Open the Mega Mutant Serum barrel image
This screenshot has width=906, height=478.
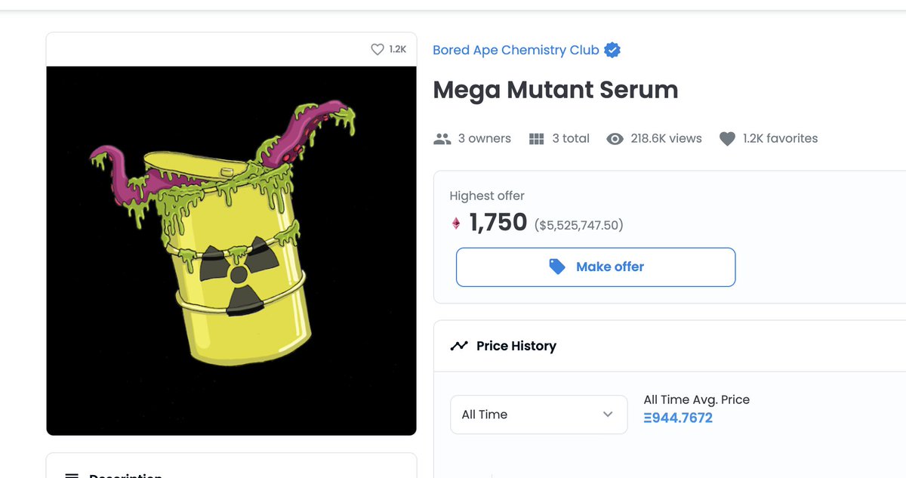(x=231, y=251)
